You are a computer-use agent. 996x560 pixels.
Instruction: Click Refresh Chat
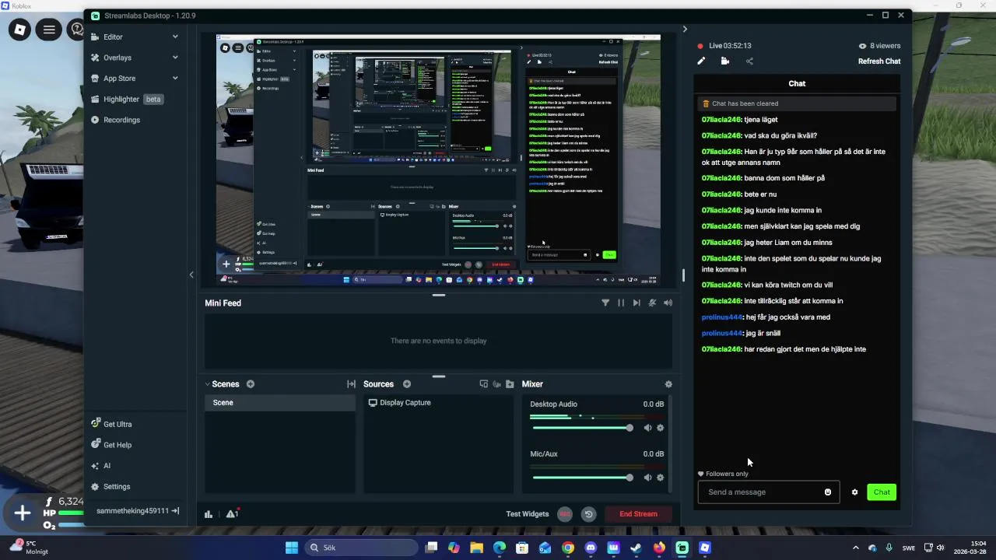[879, 61]
